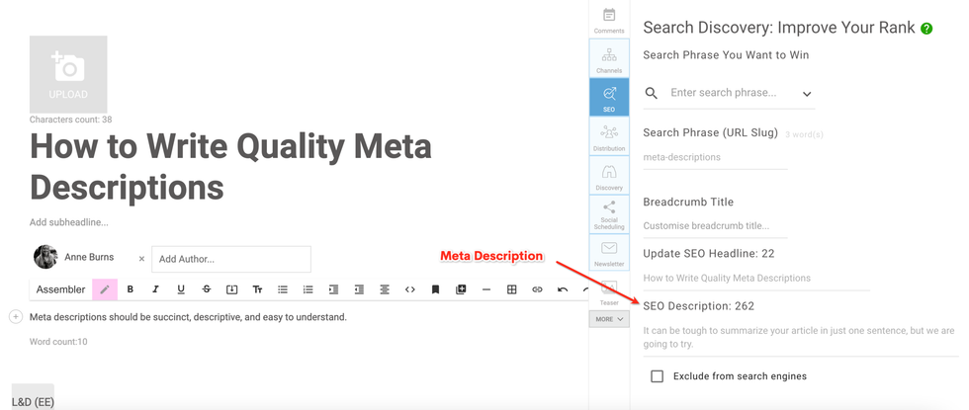
Task: Switch to the Channels sidebar tab
Action: coord(609,59)
